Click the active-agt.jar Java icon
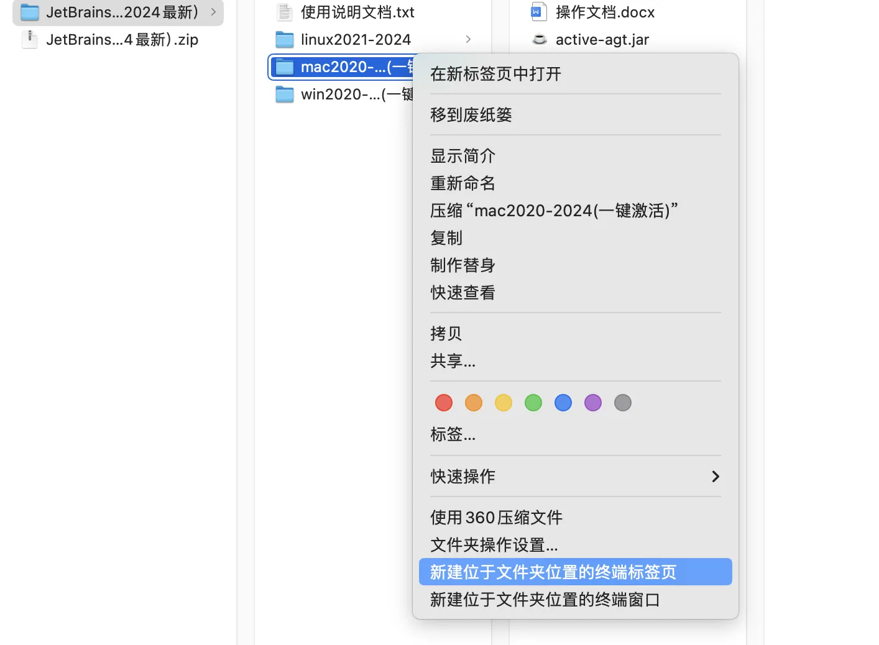Viewport: 879px width, 645px height. coord(540,40)
